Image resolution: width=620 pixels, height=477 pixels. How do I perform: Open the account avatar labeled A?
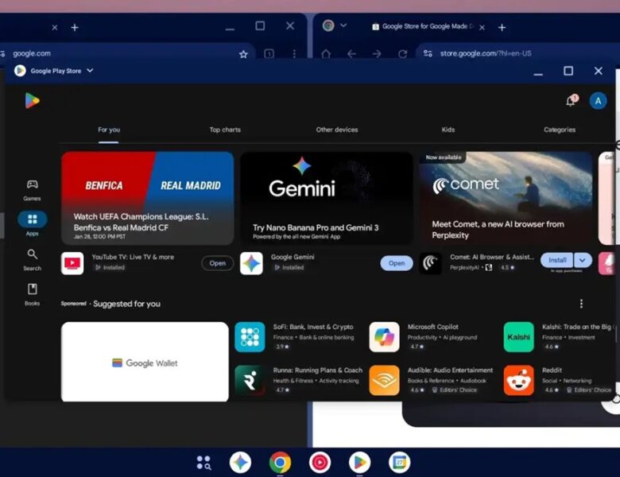pos(598,101)
